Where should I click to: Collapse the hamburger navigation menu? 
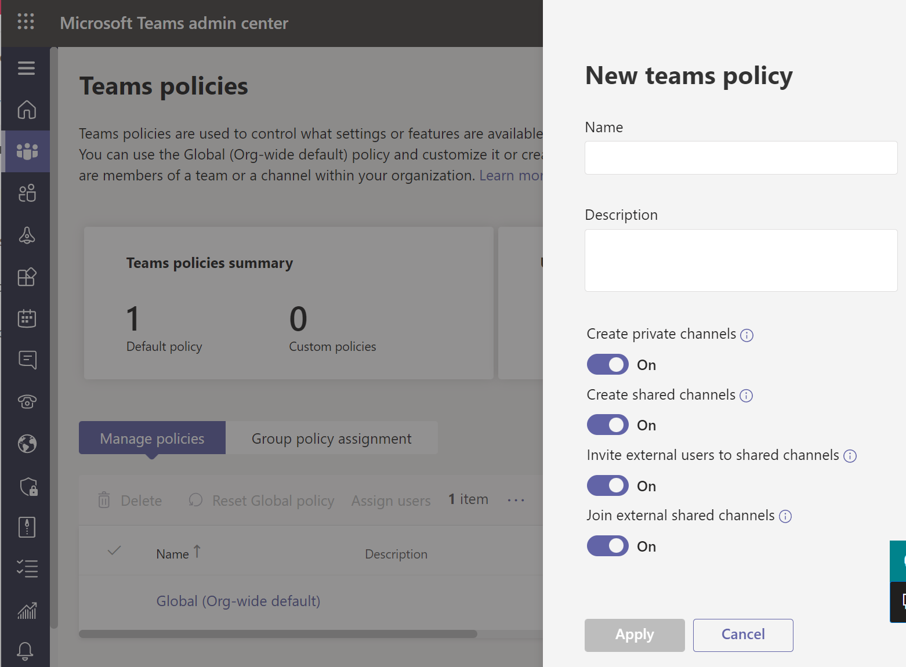point(26,68)
